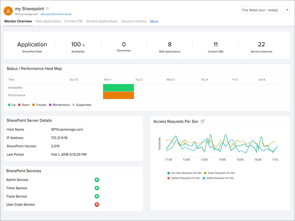This screenshot has width=295, height=221.
Task: Open the More tab dropdown
Action: 154,21
